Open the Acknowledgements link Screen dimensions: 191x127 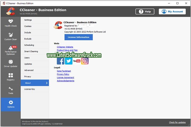pos(66,81)
